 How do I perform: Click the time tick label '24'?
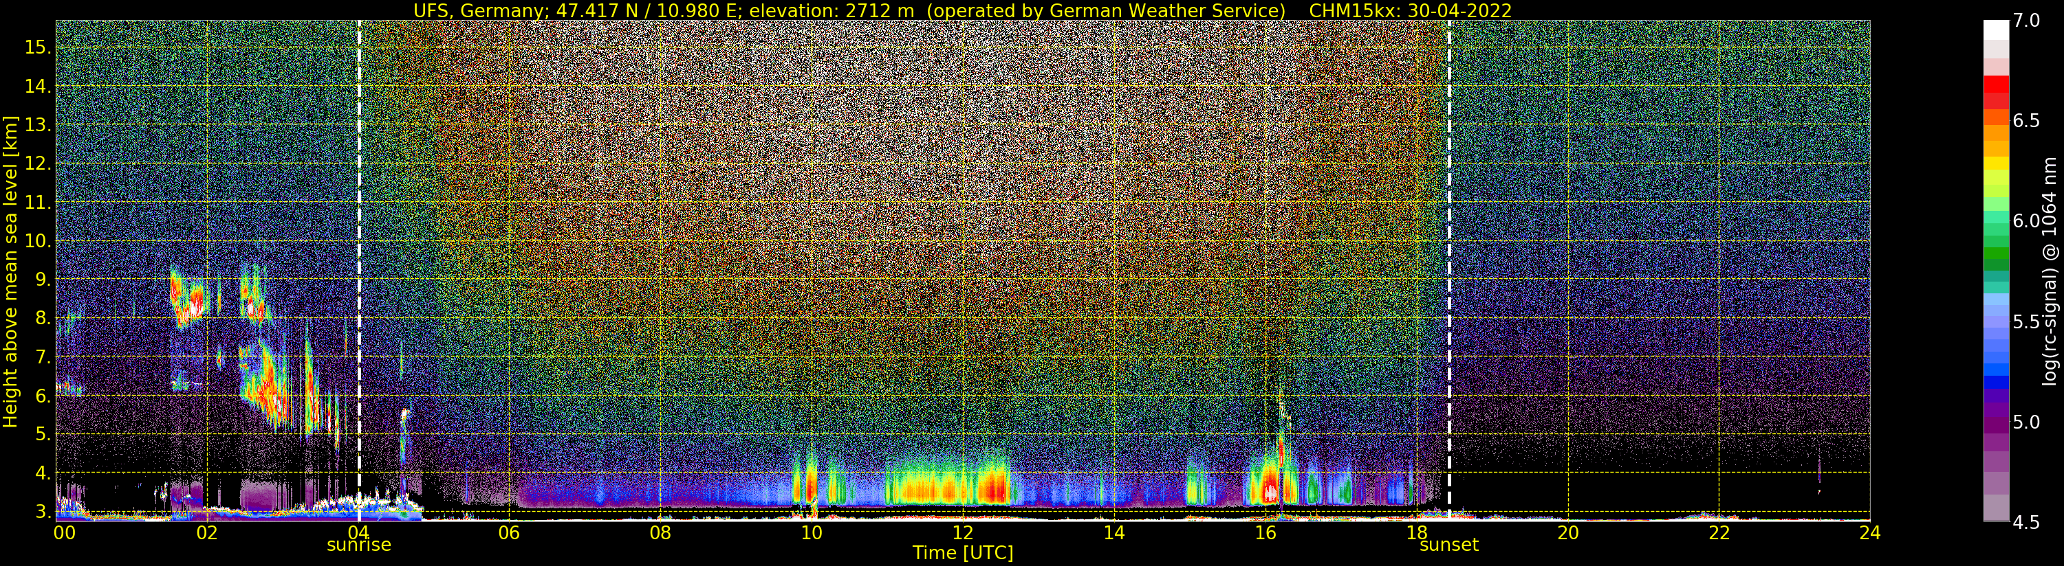(1870, 533)
